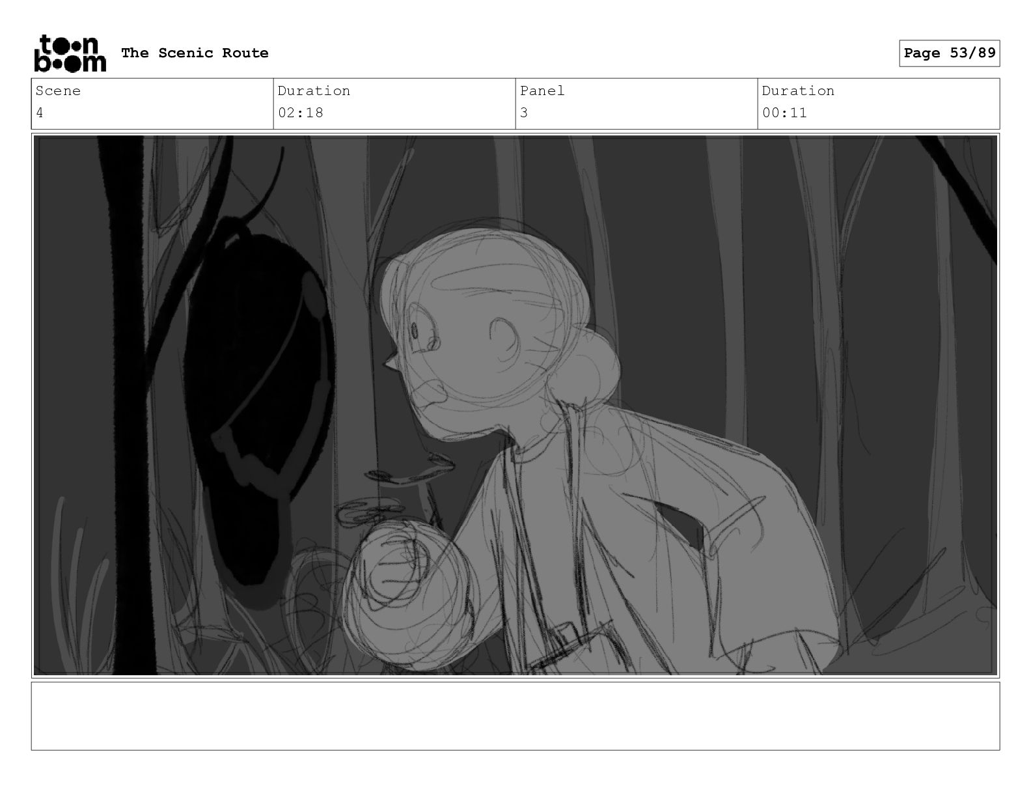Click the storyboard panel forest sketch
1031x797 pixels.
[515, 405]
